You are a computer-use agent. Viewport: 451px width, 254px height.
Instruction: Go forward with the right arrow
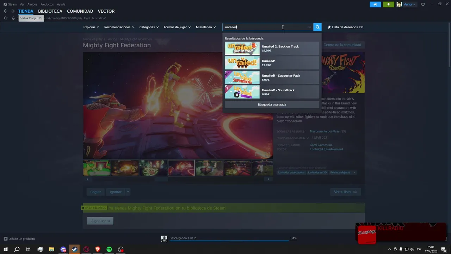pyautogui.click(x=13, y=11)
